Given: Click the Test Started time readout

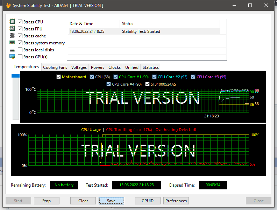Looking at the screenshot, I should click(x=137, y=185).
